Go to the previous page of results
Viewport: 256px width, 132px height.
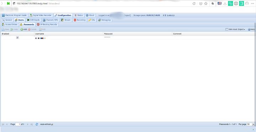click(x=7, y=124)
